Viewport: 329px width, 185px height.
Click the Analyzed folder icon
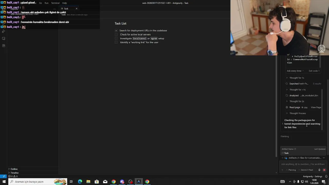coord(287,96)
